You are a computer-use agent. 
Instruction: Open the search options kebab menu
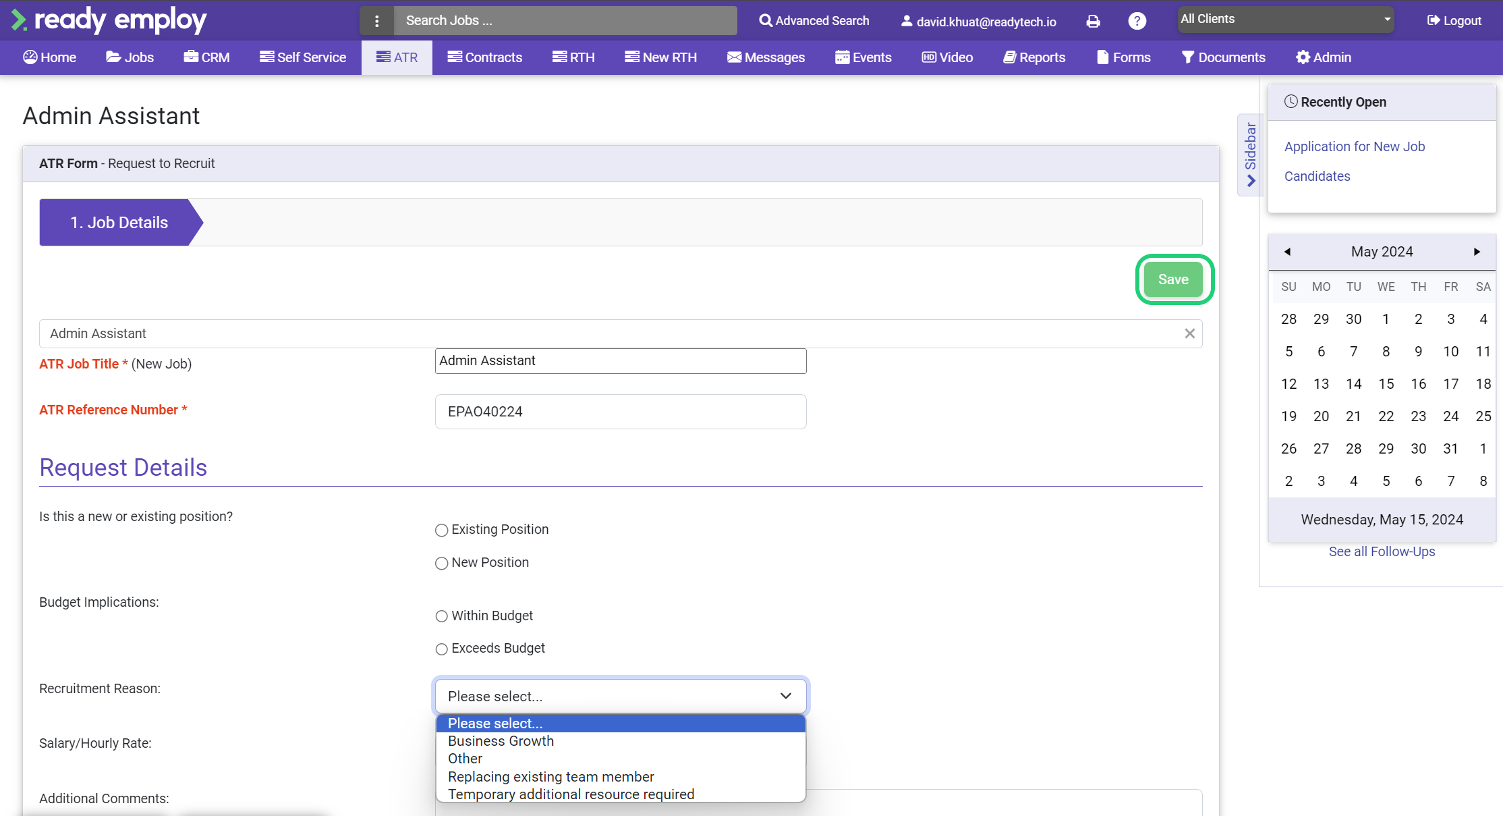[377, 21]
